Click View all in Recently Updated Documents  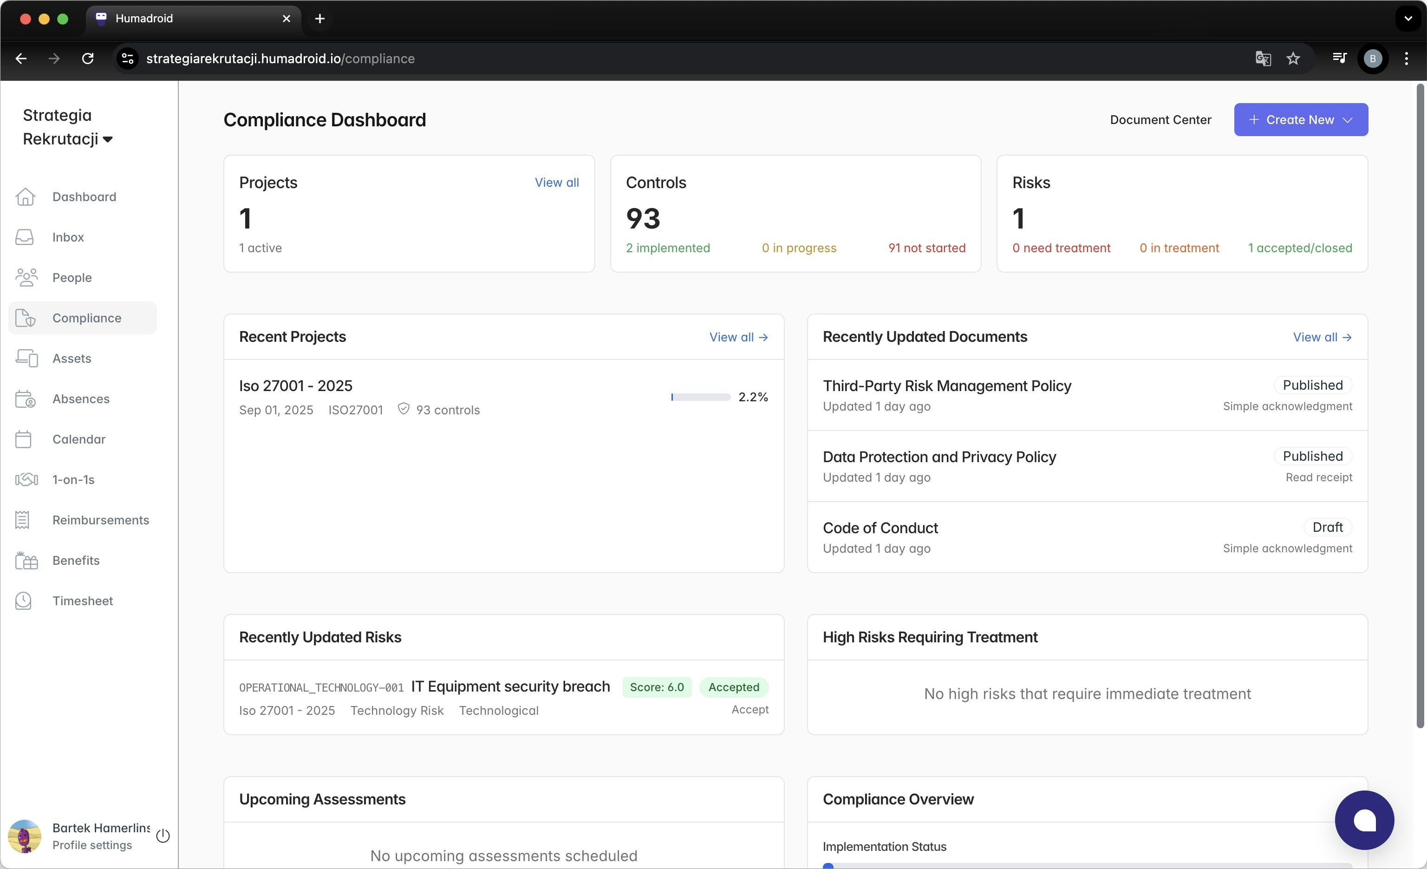[1322, 337]
